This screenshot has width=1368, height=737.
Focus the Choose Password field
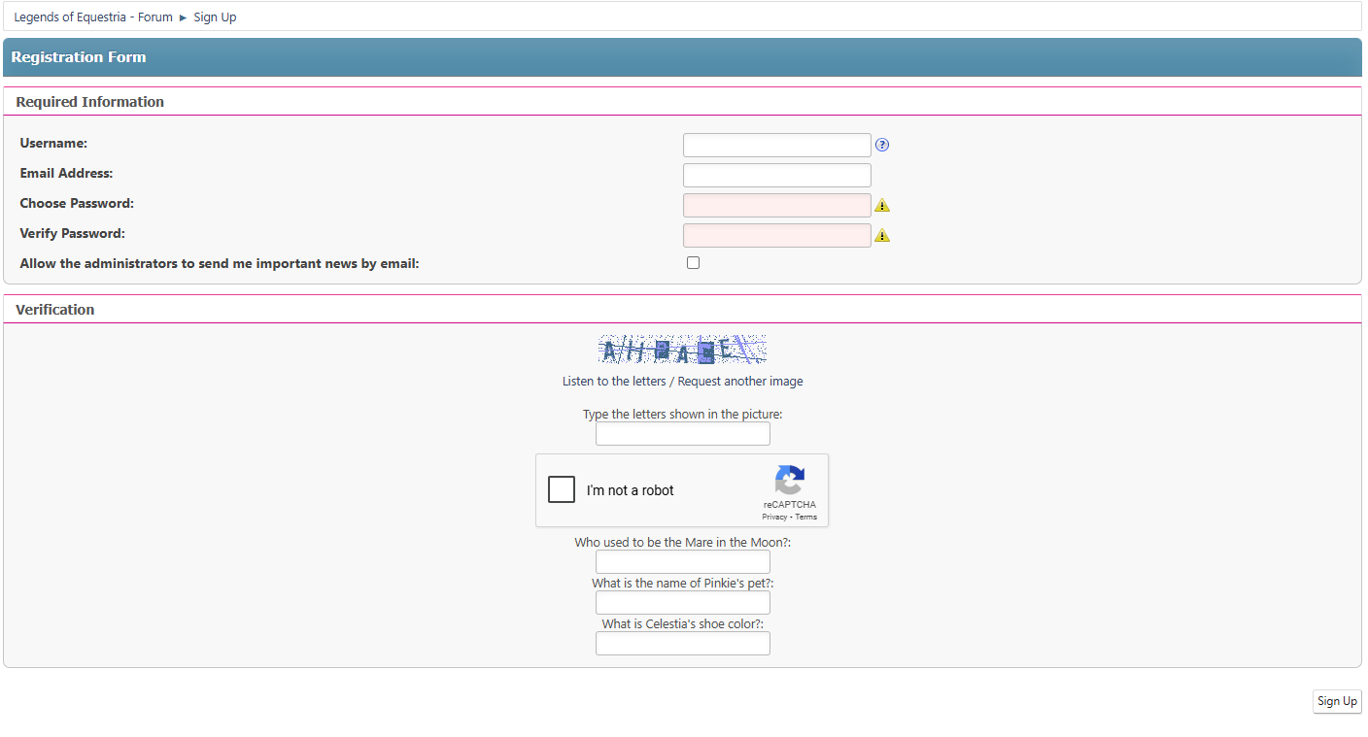(x=777, y=205)
